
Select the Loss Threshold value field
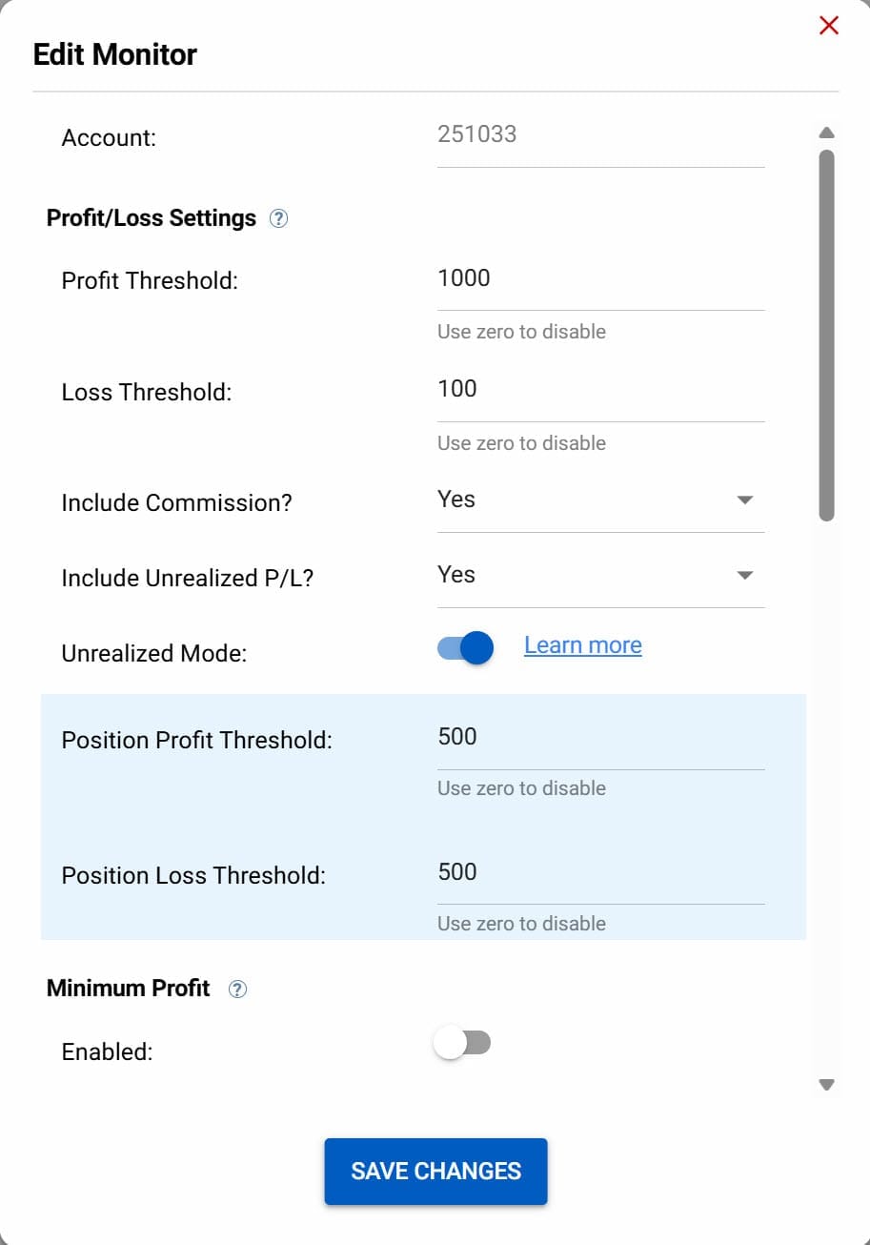(x=600, y=390)
